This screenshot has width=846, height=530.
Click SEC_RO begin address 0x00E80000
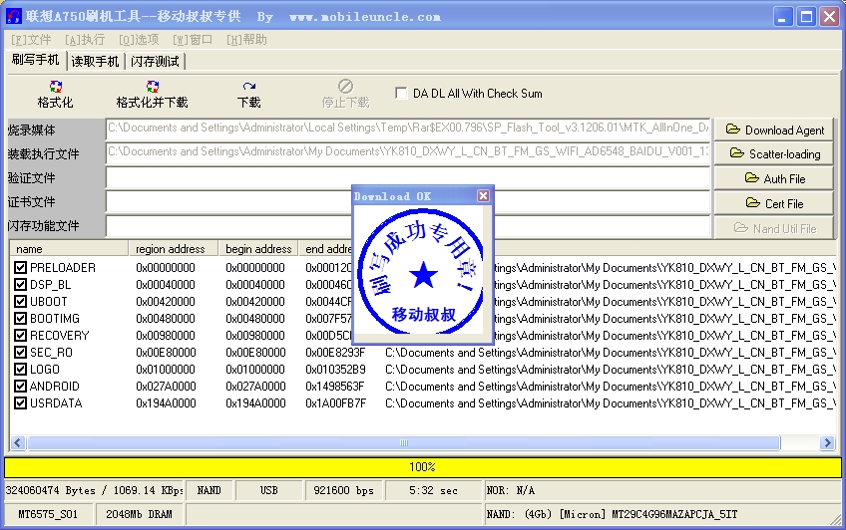[x=255, y=353]
